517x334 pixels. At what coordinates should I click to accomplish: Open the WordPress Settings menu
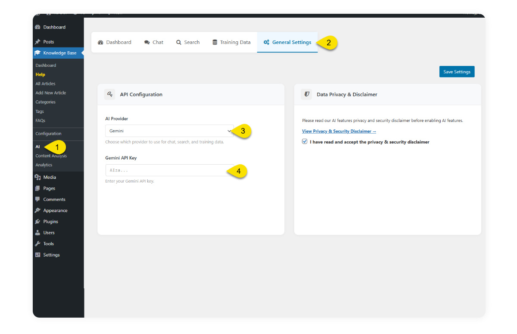point(51,255)
